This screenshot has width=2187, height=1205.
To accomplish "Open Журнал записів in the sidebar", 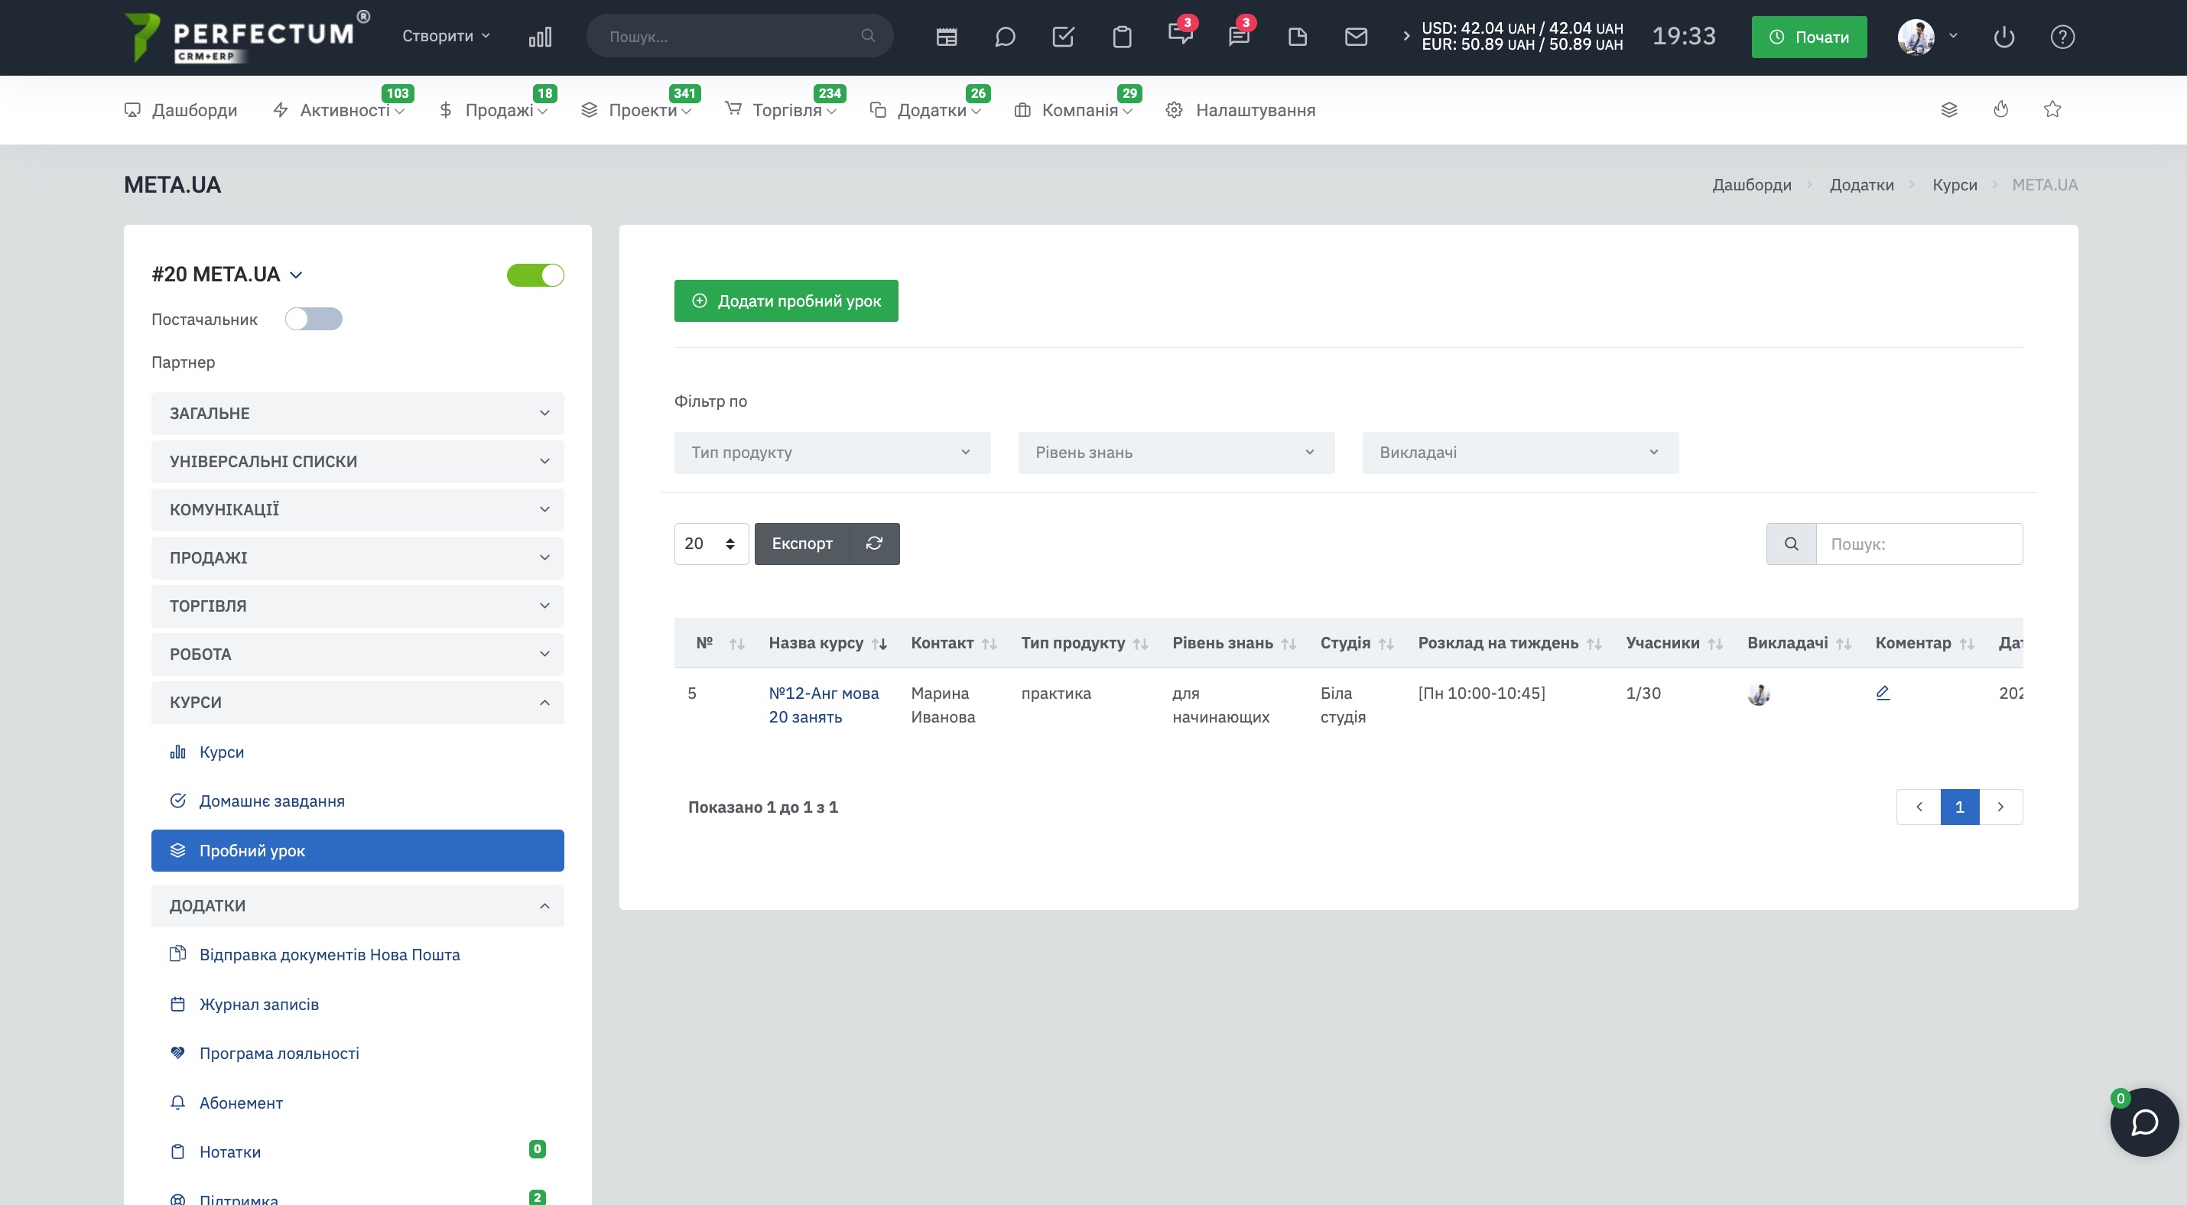I will pyautogui.click(x=259, y=1005).
